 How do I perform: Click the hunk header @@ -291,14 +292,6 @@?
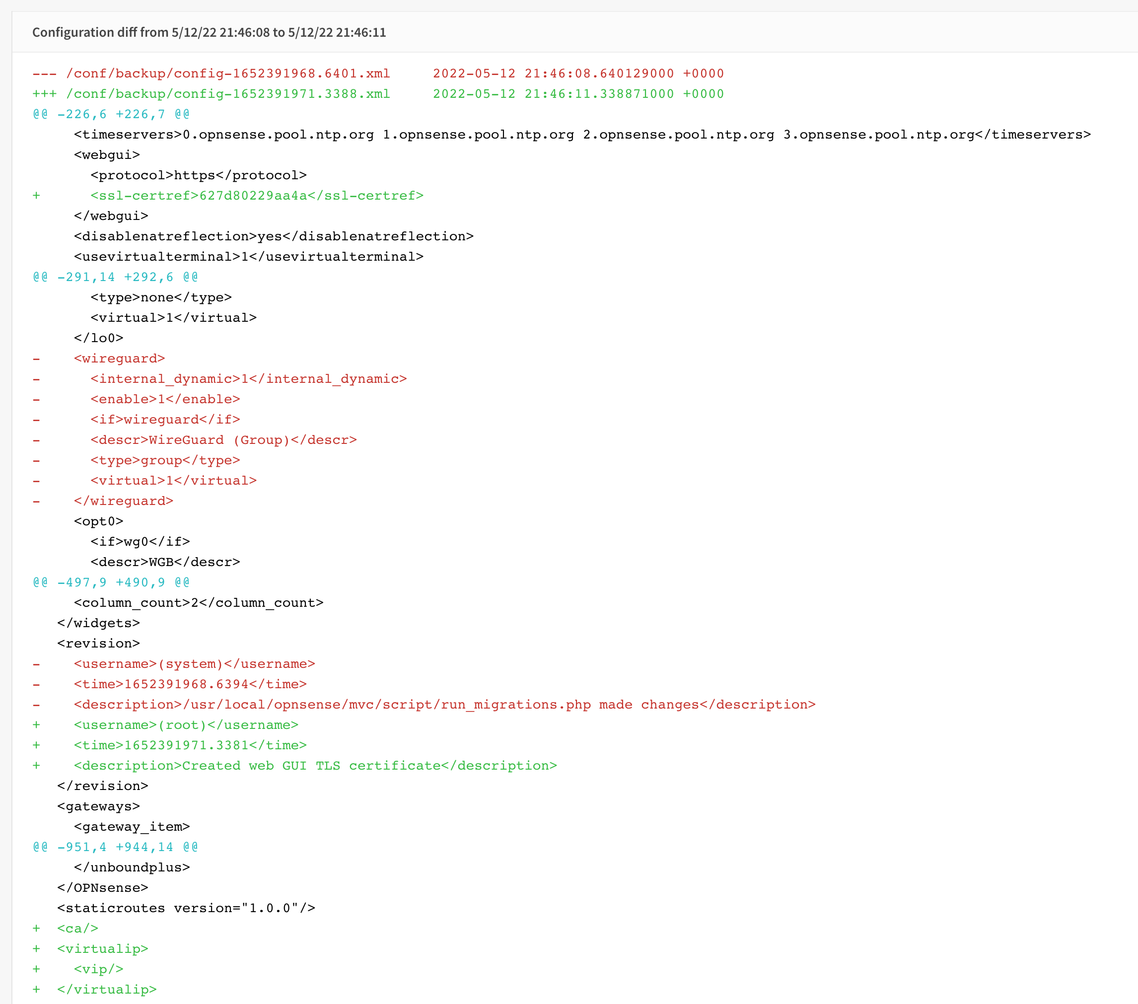pos(115,276)
